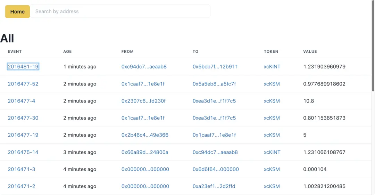Open sender address 0x66a89d...24800a
Viewport: 375px width, 195px height.
click(145, 152)
